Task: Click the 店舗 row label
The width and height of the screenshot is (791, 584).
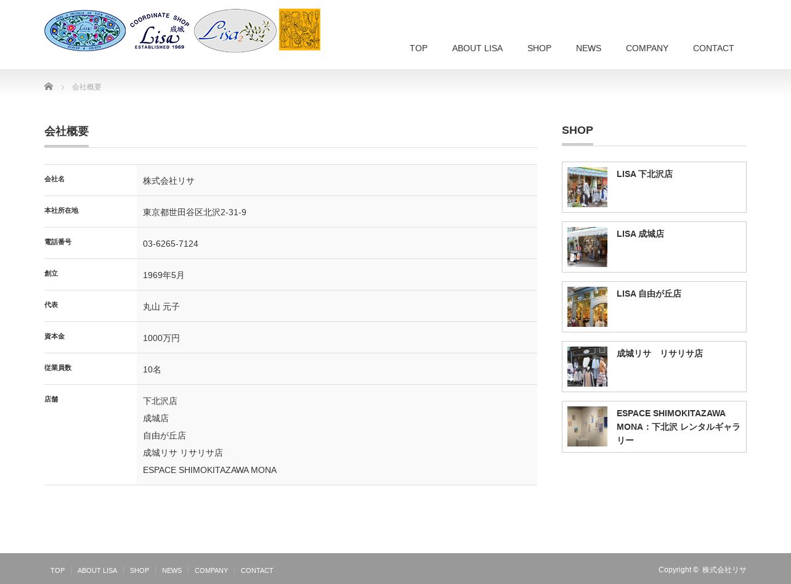Action: 51,399
